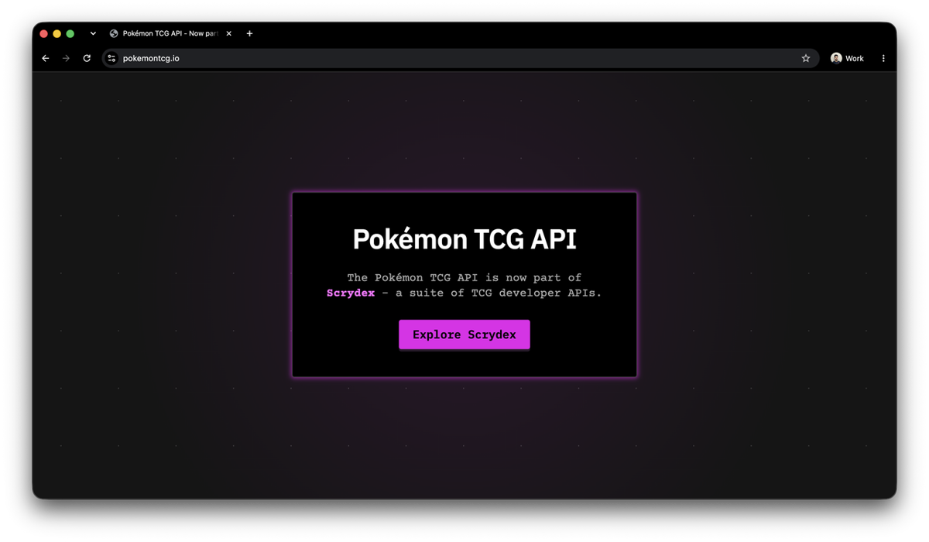Open the Chrome three-dot menu
Image resolution: width=929 pixels, height=542 pixels.
click(883, 58)
